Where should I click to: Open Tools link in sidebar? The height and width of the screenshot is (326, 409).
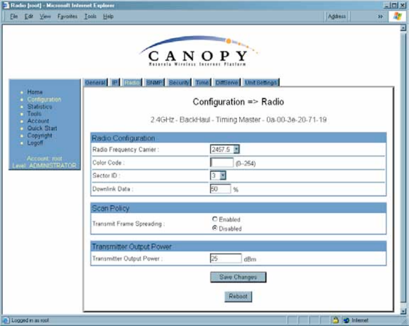pyautogui.click(x=34, y=114)
